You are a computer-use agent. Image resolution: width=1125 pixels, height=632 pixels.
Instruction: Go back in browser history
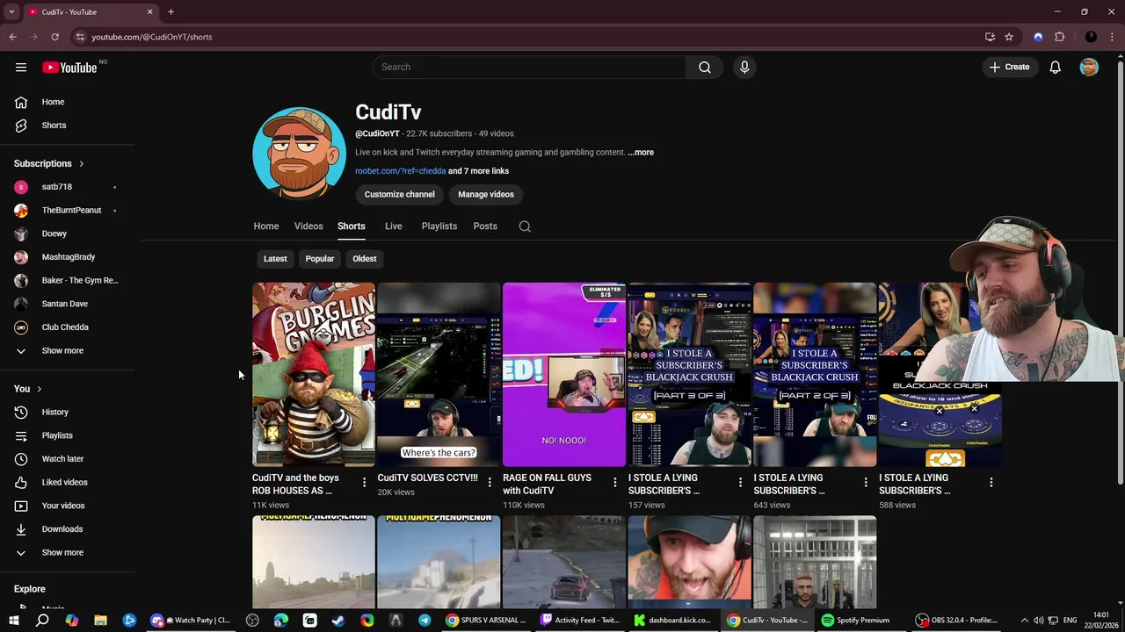[x=12, y=37]
